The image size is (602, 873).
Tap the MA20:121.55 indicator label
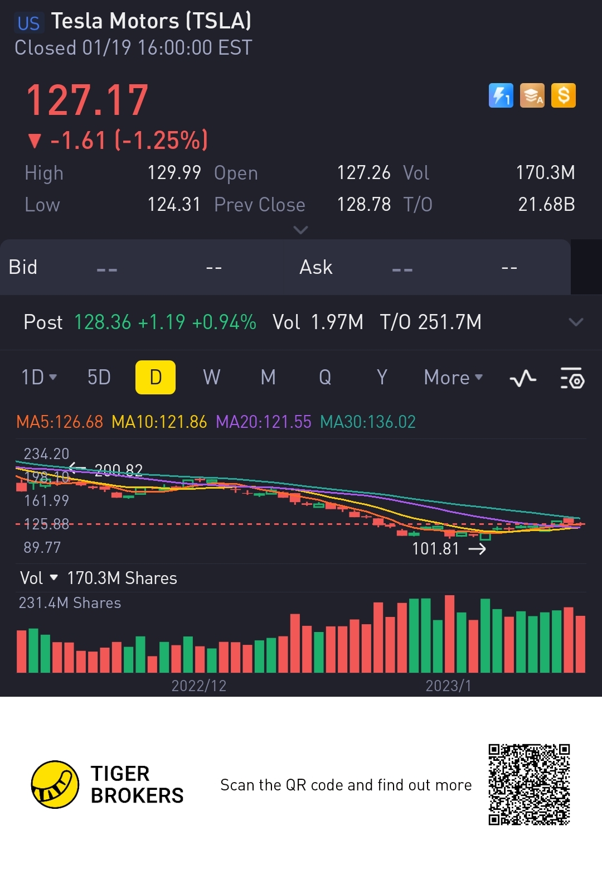(264, 422)
